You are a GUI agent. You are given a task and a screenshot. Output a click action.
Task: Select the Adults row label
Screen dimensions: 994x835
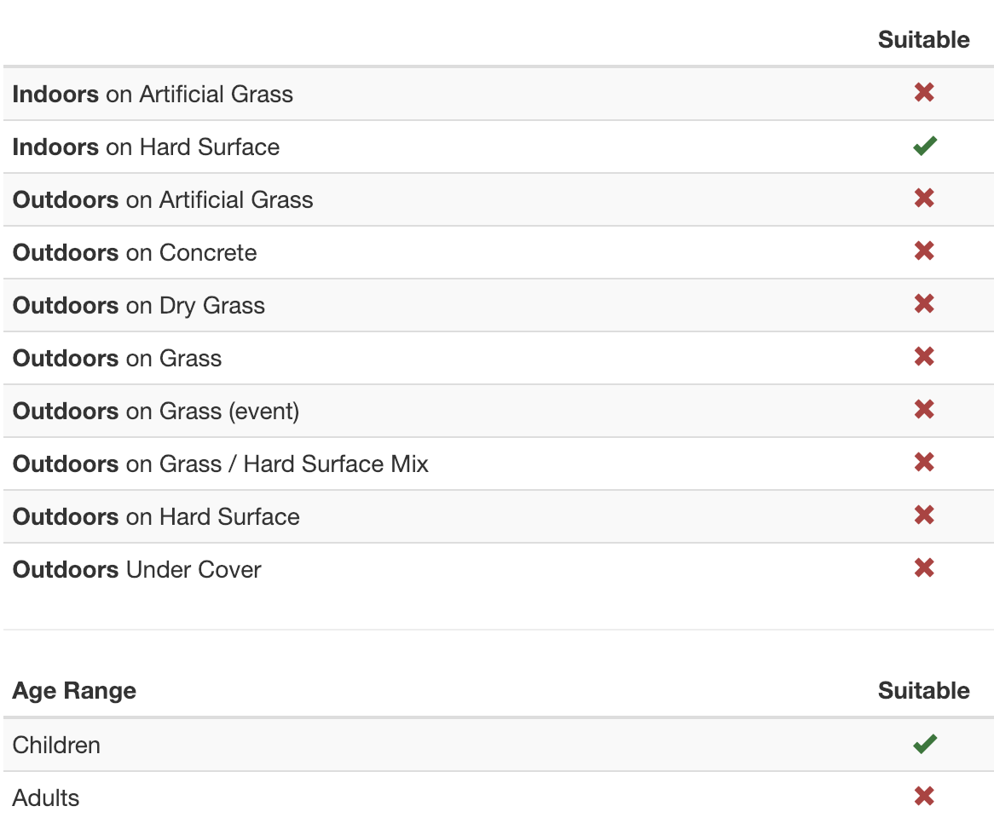click(46, 798)
